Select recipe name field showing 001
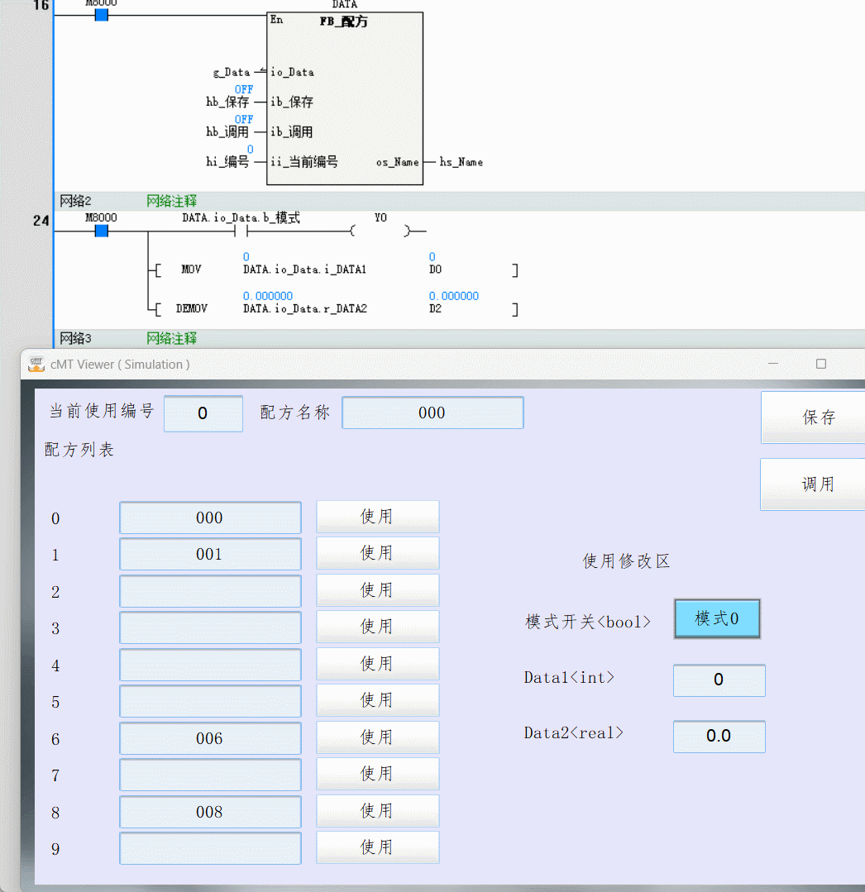 point(210,554)
